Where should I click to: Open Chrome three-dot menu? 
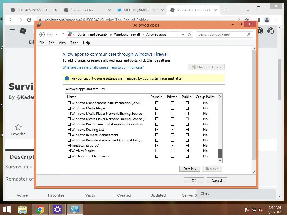coord(276,20)
